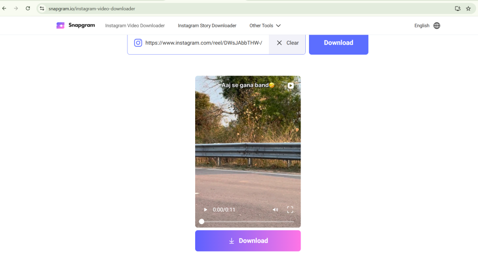478x254 pixels.
Task: Open the Instagram Story Downloader tab
Action: pos(207,26)
